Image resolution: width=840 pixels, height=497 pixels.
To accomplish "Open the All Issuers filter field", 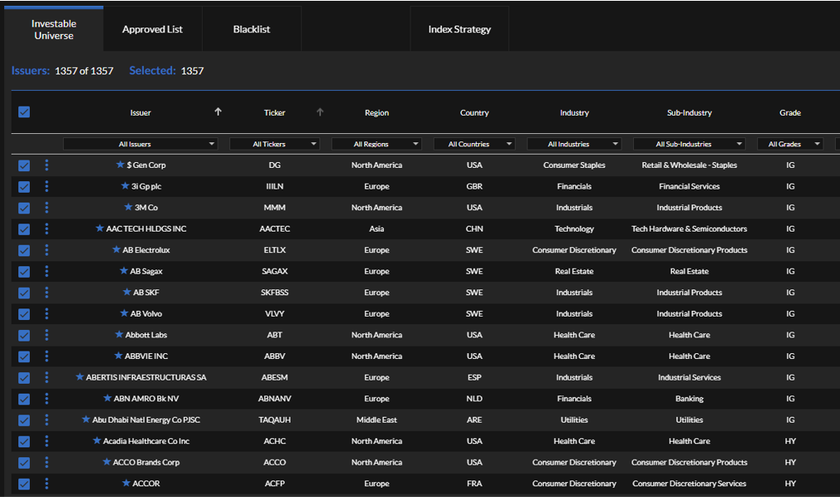I will coord(140,144).
